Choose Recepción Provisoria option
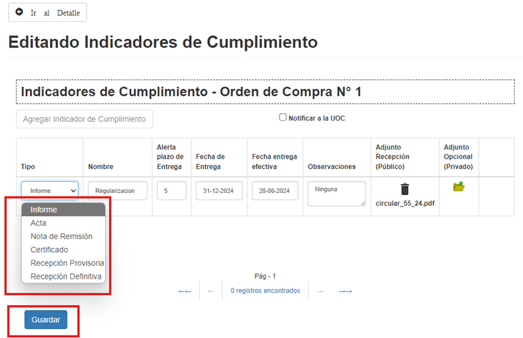Image resolution: width=523 pixels, height=338 pixels. [67, 263]
